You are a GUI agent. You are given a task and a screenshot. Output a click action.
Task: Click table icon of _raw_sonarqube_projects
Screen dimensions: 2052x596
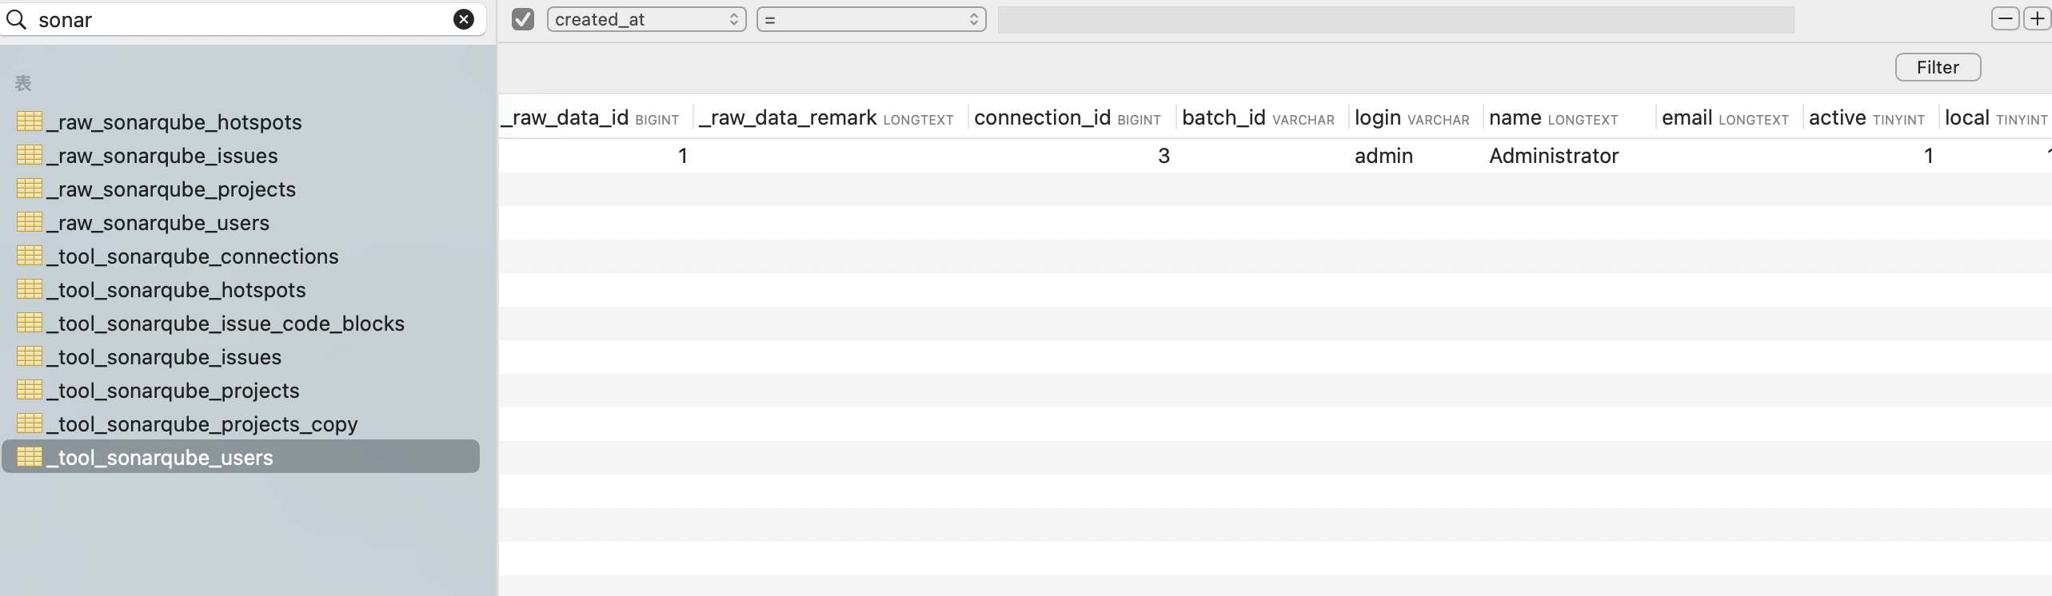(30, 189)
